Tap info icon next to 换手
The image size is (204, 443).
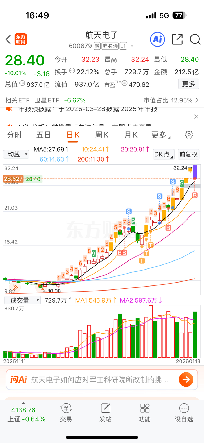(x=72, y=71)
